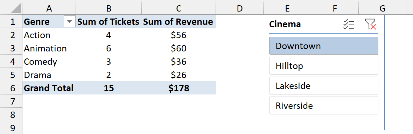This screenshot has height=134, width=413.
Task: Clear the Cinema slicer filter
Action: pos(370,24)
